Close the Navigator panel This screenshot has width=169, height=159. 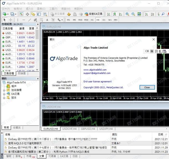(x=38, y=79)
